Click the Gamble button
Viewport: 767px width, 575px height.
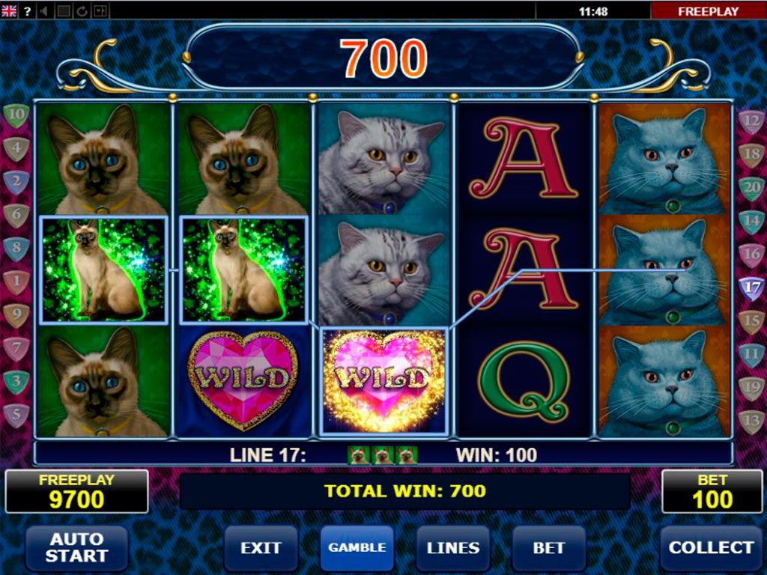click(x=357, y=547)
